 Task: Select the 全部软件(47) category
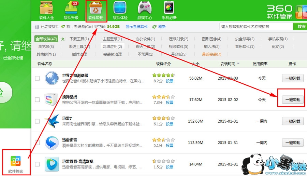[46, 39]
